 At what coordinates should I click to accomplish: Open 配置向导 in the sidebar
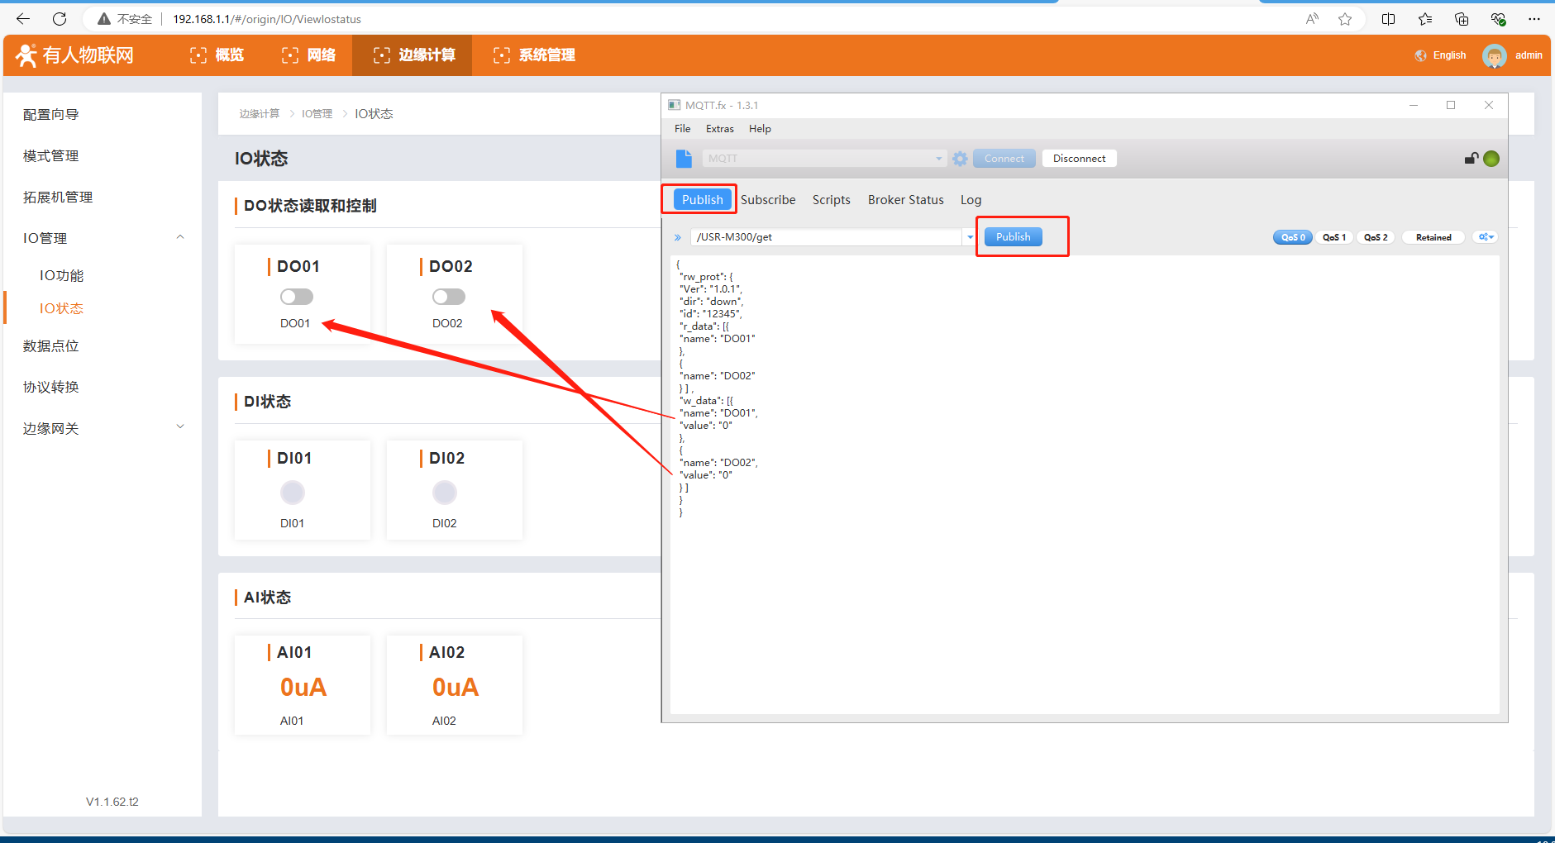click(51, 115)
